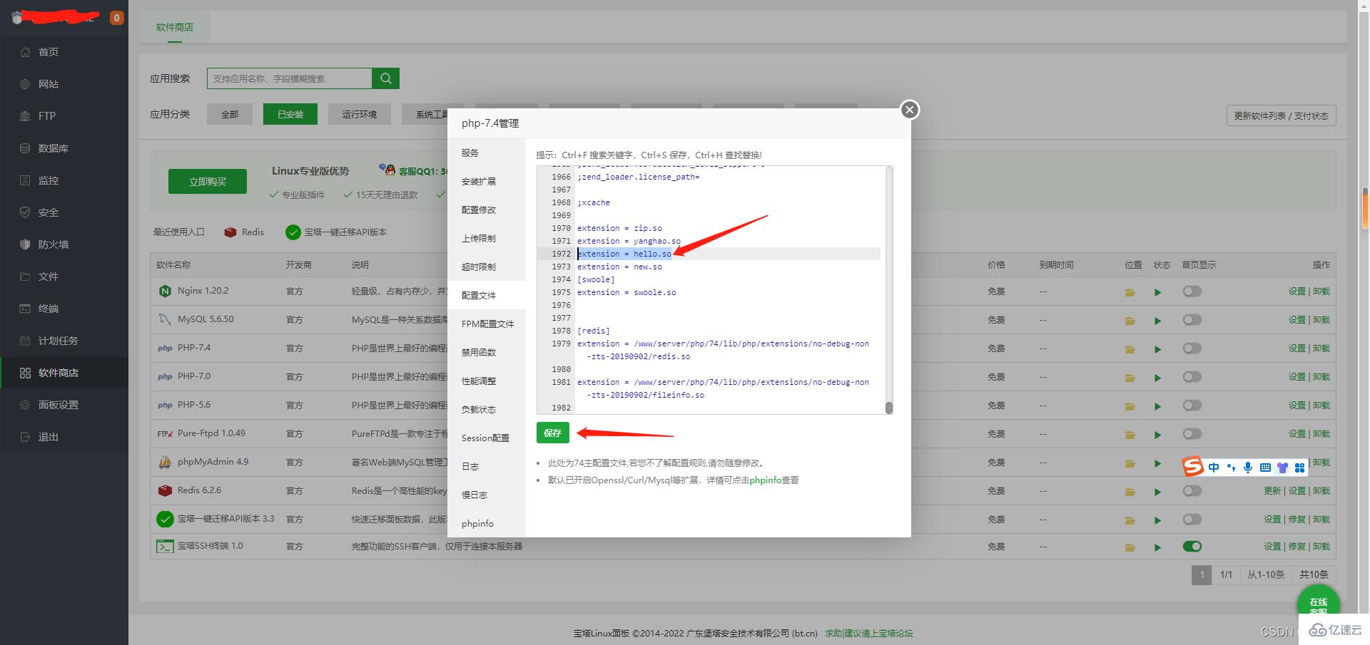The height and width of the screenshot is (645, 1370).
Task: Open folder location for PHP-7.4
Action: tap(1130, 349)
